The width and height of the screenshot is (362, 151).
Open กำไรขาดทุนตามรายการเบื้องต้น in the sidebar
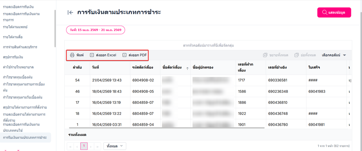pos(24,87)
